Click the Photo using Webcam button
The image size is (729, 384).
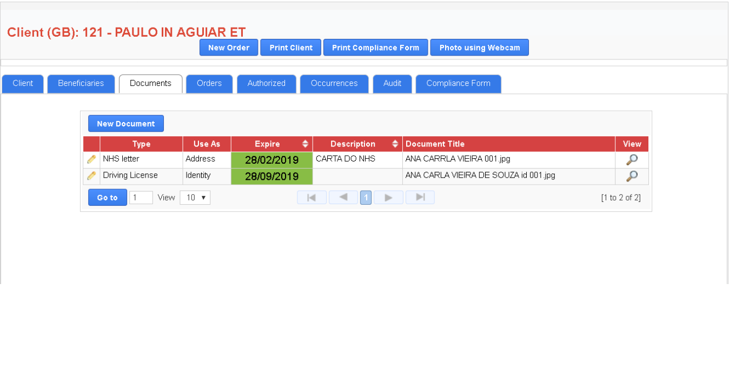479,48
